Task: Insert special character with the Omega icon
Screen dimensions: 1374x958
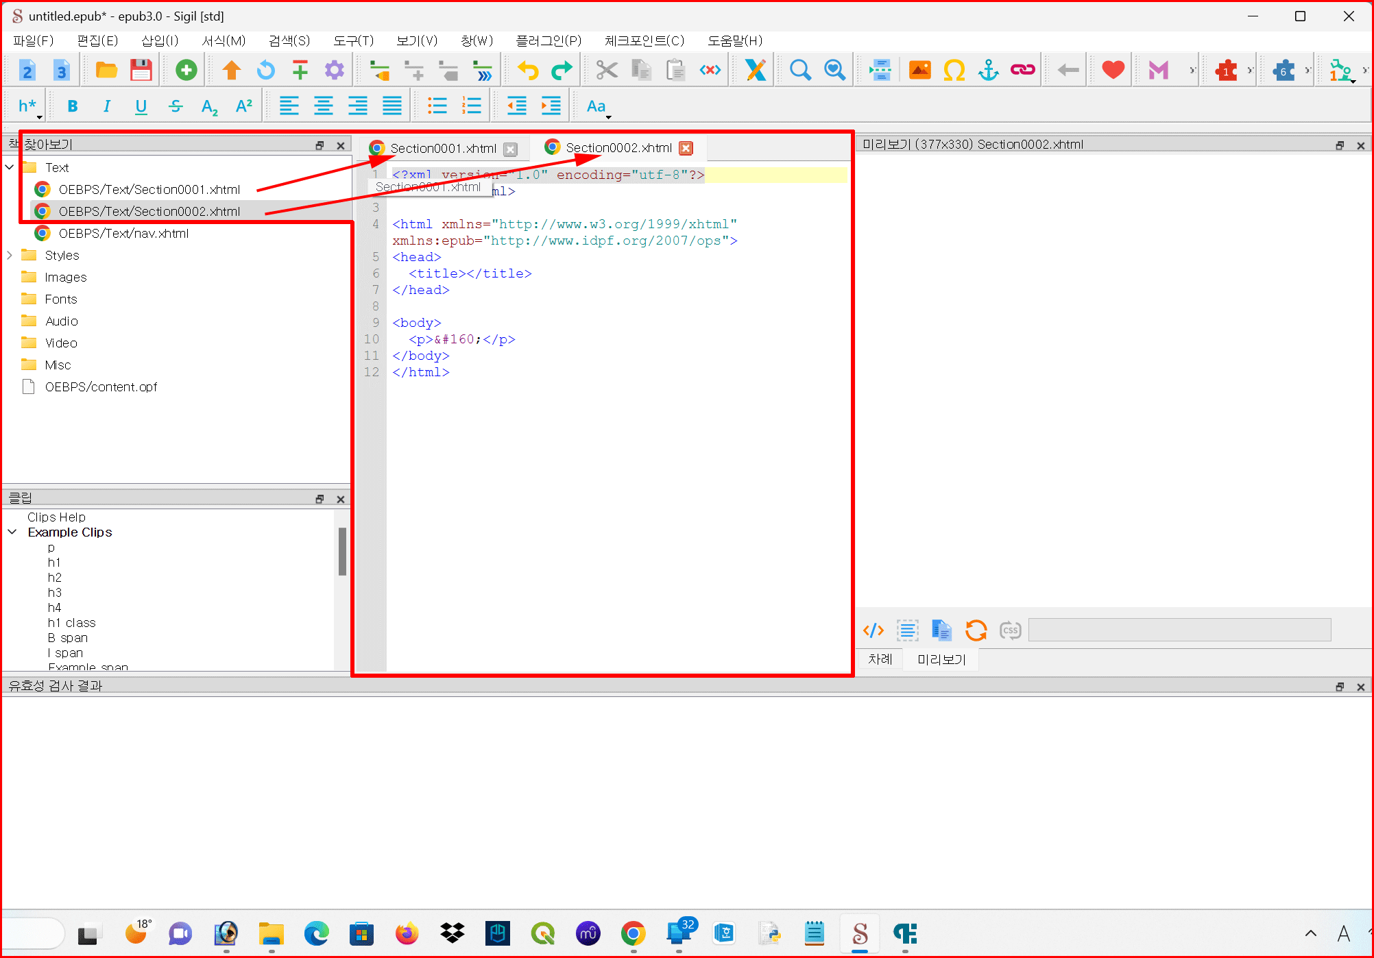Action: [x=954, y=70]
